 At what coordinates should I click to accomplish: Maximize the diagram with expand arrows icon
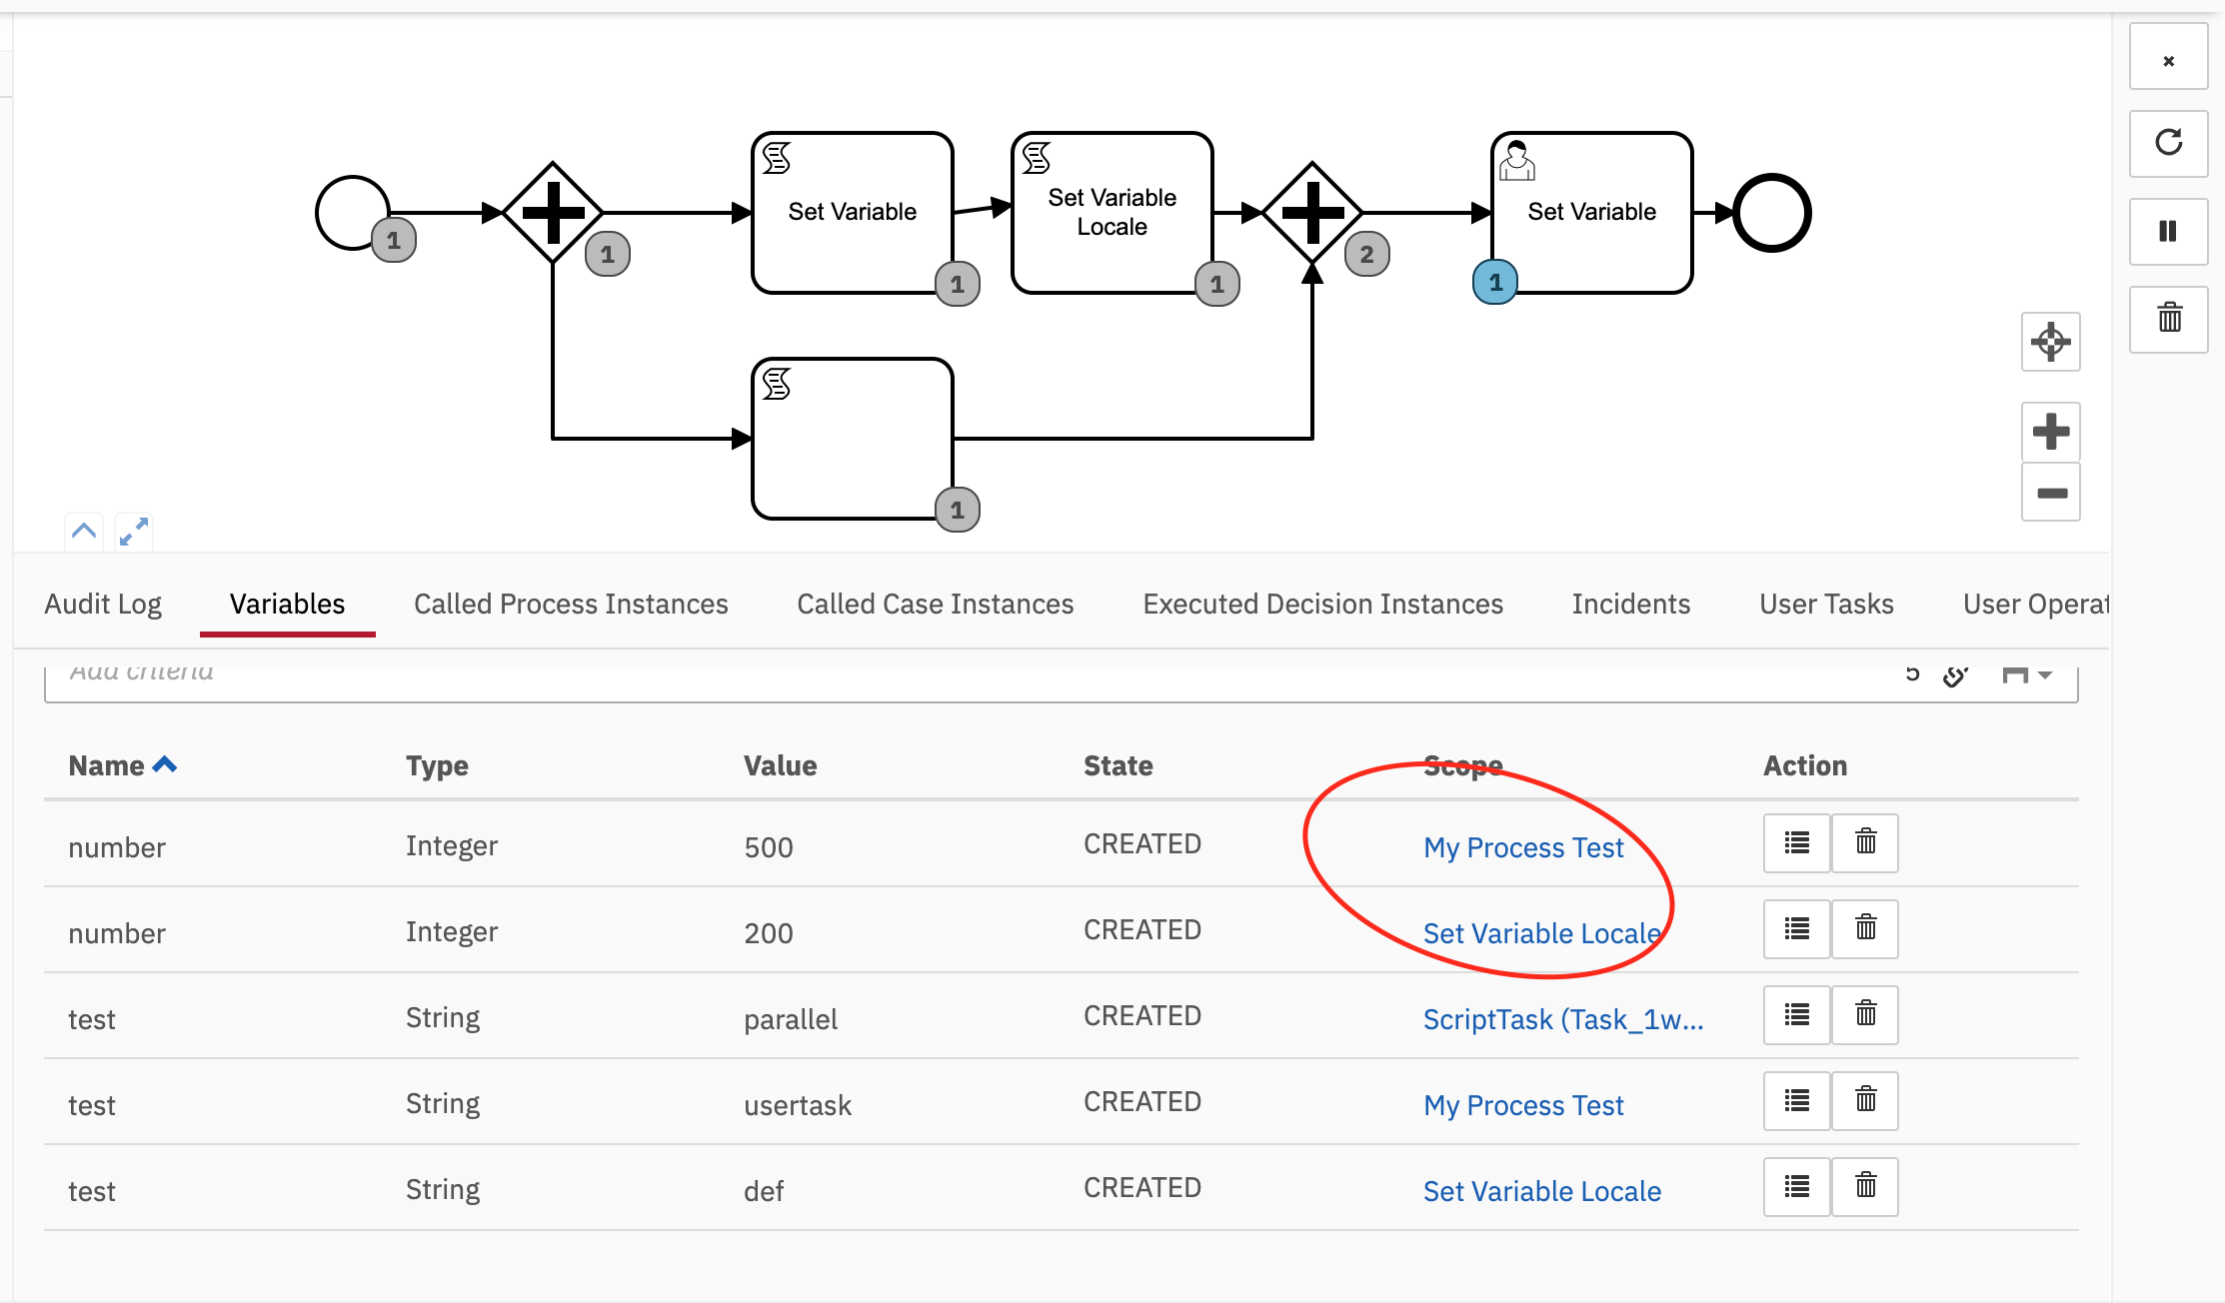coord(133,531)
